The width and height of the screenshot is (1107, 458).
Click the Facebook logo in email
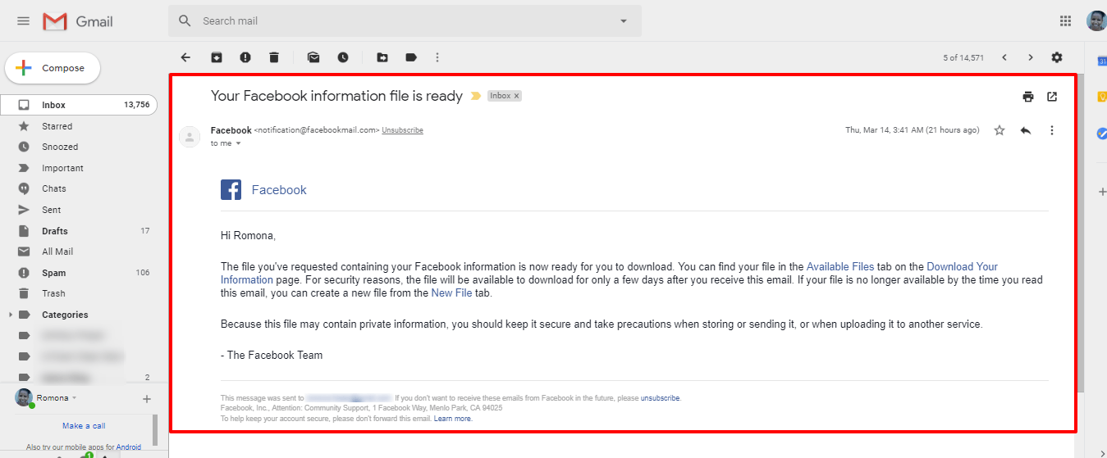tap(231, 190)
